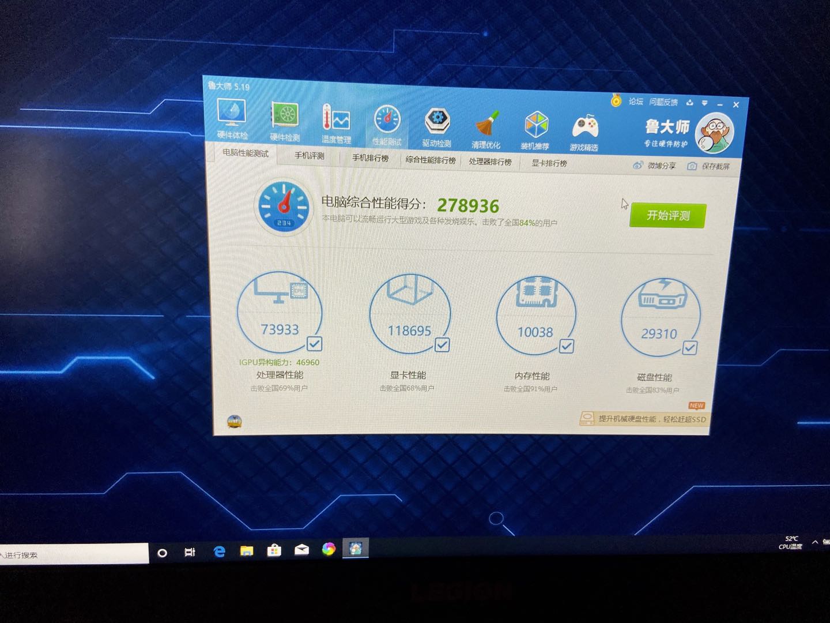
Task: Open the 温度管理 temperature management section
Action: click(336, 123)
